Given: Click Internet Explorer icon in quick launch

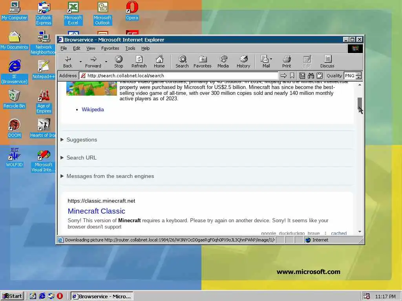Looking at the screenshot, I should pos(42,296).
